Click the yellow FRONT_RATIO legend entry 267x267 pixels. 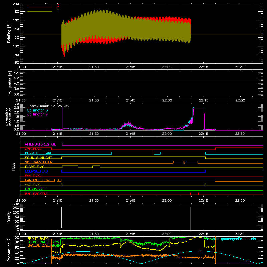[38, 239]
